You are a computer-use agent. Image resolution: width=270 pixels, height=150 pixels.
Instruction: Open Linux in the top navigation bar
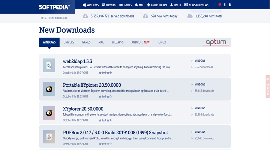175,5
